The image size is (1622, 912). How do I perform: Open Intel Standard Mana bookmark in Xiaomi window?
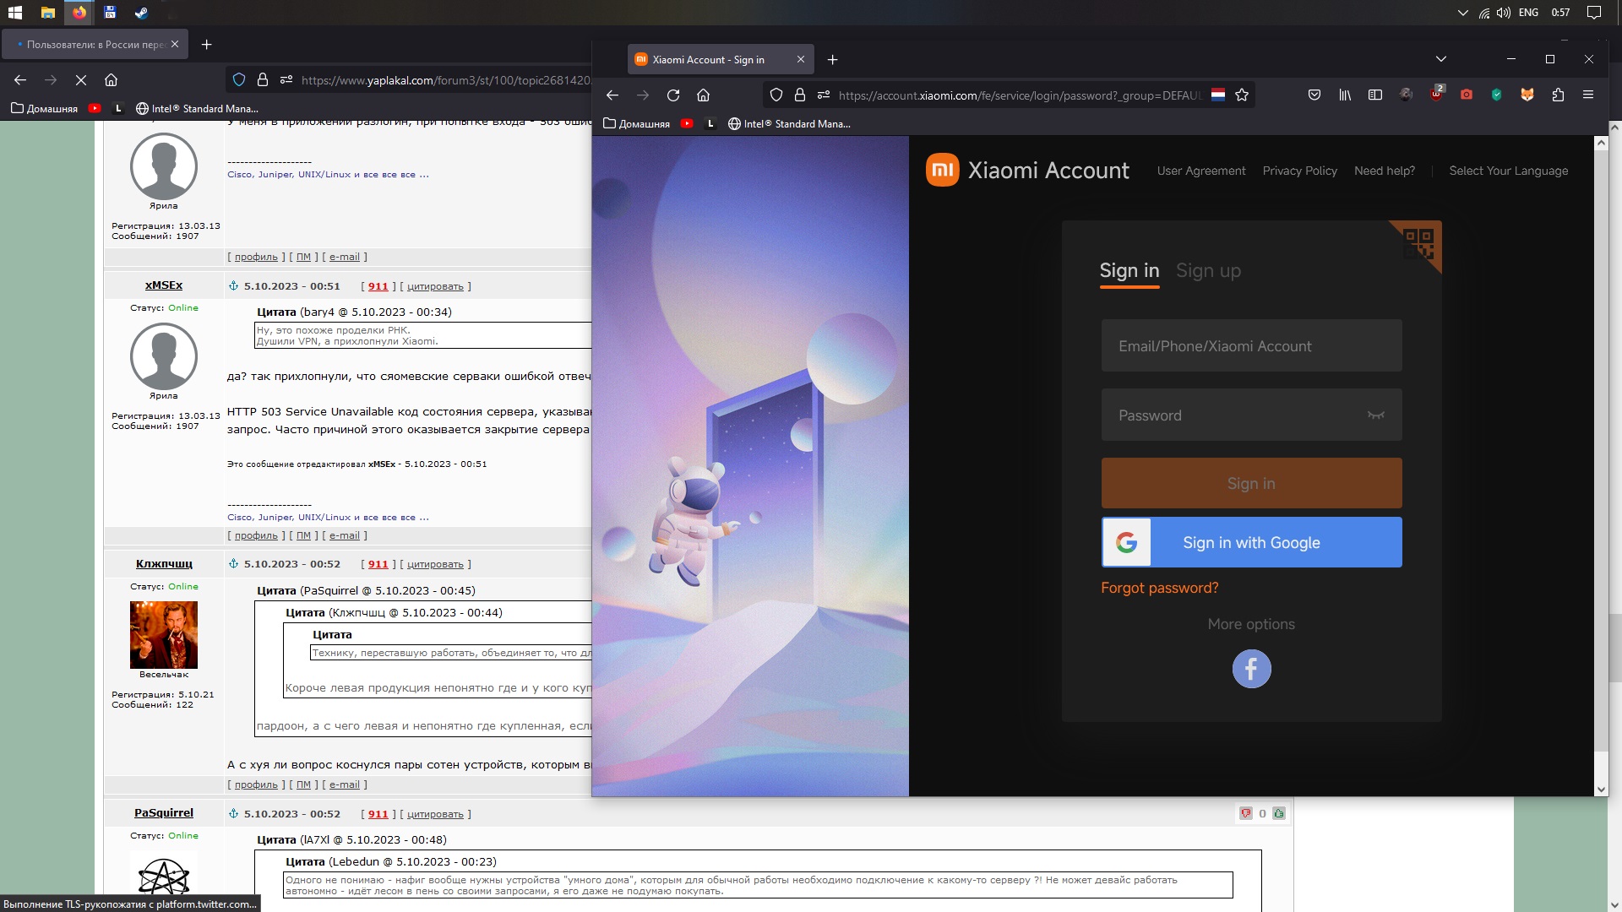coord(789,123)
